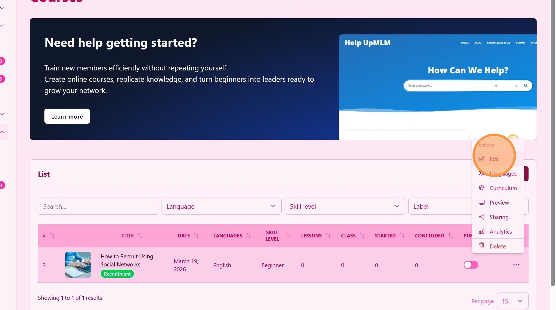Screen dimensions: 556x310
Task: Click the Curriculum graduation cap icon
Action: (x=482, y=188)
